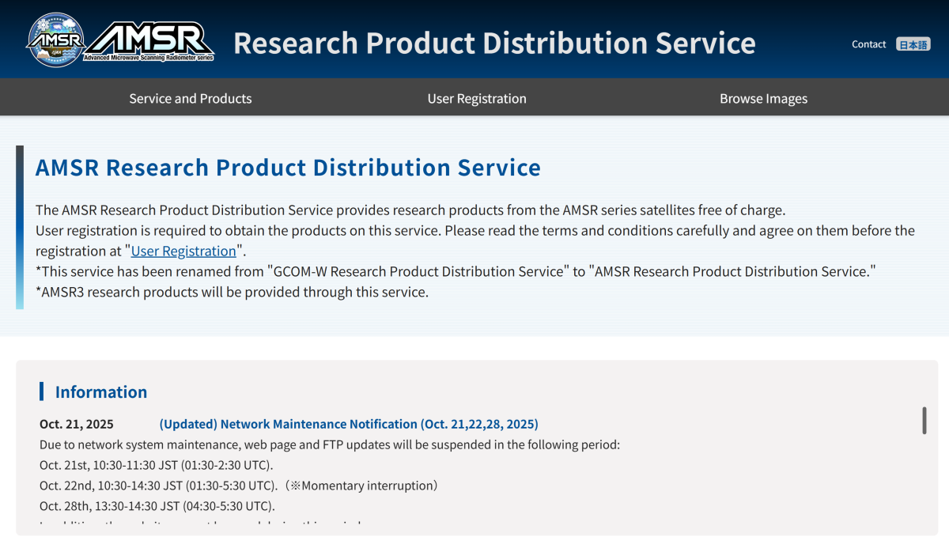The height and width of the screenshot is (552, 949).
Task: Click the line "Oct. 28th, 13:30-14:30 JST"
Action: point(157,506)
